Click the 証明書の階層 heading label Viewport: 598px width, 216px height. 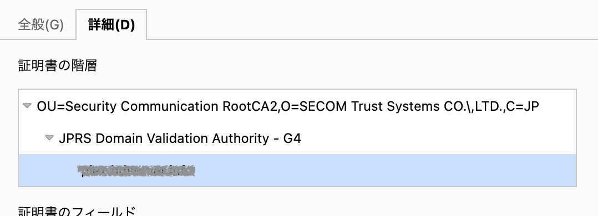(57, 65)
